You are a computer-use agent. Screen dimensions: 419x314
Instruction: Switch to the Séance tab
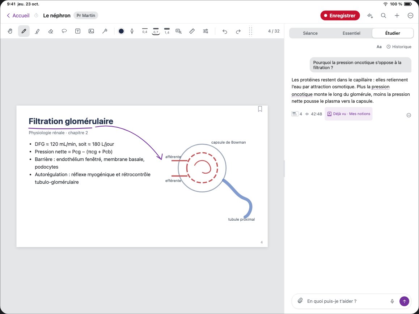point(310,33)
